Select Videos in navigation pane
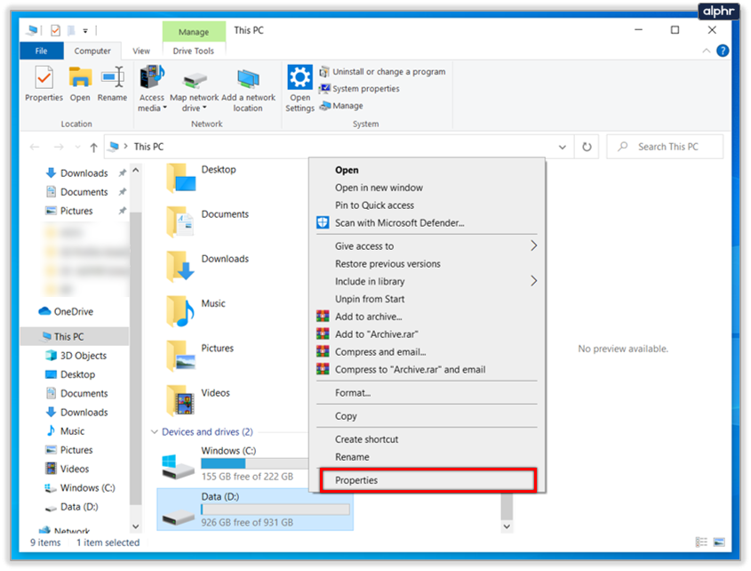This screenshot has height=571, width=751. (x=67, y=469)
